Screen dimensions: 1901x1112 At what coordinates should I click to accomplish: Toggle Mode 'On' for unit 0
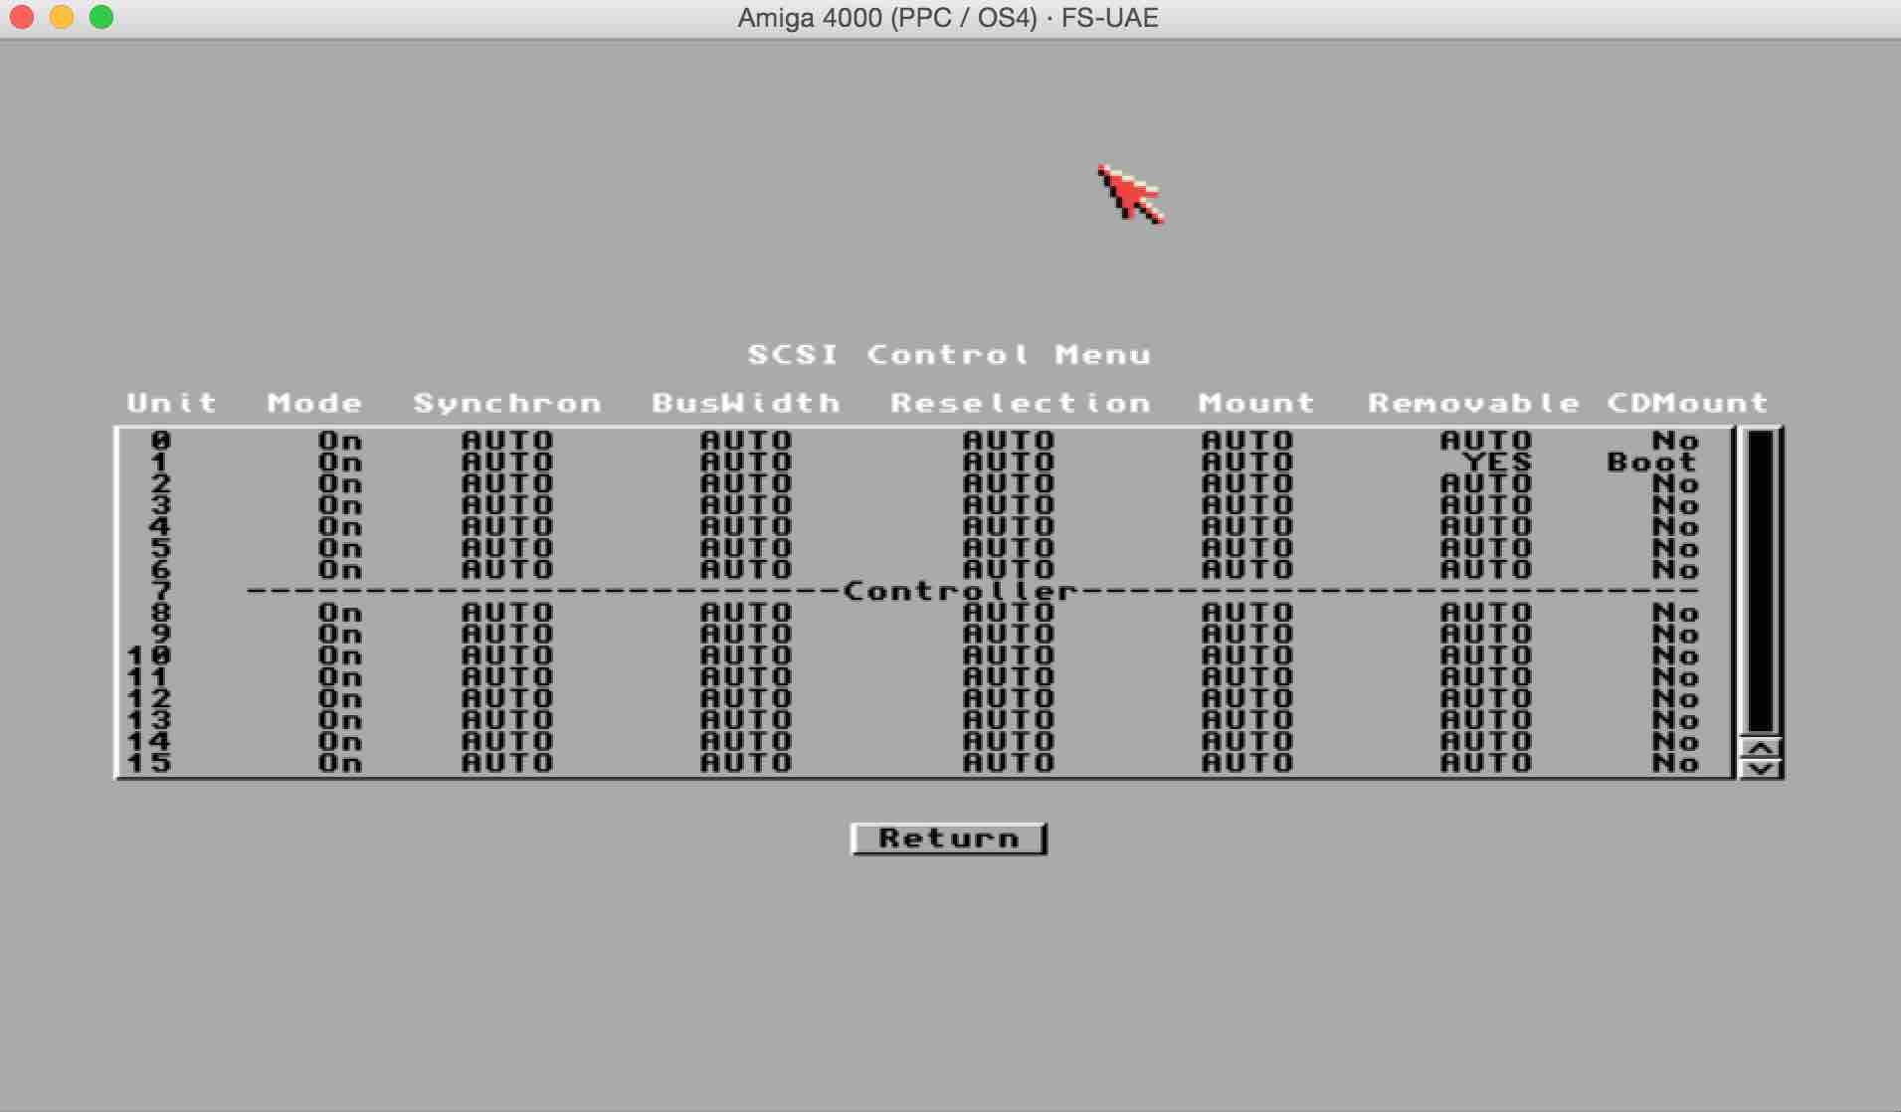pos(340,441)
